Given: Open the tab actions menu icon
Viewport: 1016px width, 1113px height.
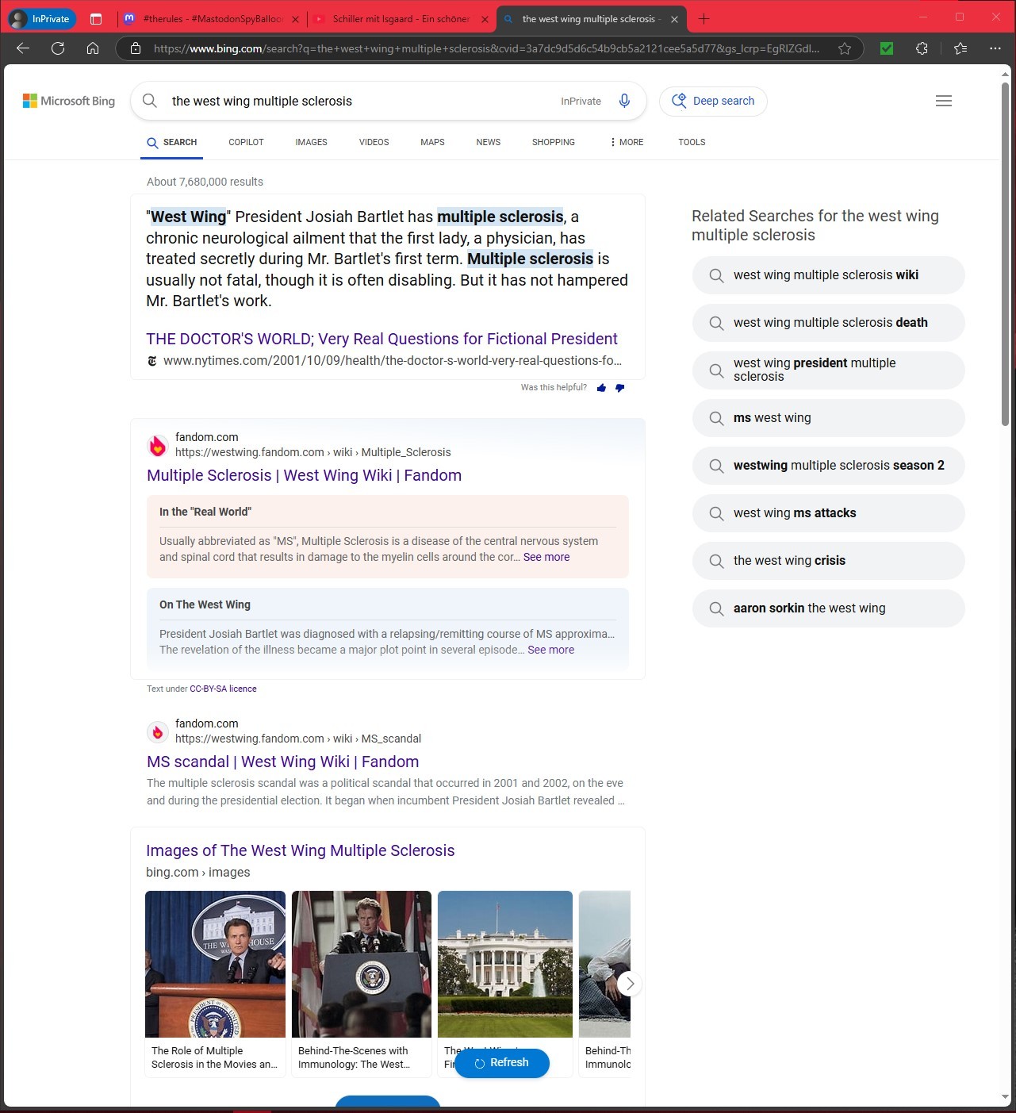Looking at the screenshot, I should click(96, 19).
